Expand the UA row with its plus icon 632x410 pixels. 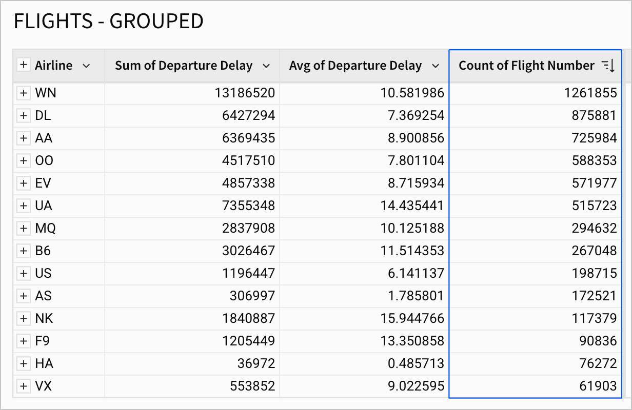[23, 206]
